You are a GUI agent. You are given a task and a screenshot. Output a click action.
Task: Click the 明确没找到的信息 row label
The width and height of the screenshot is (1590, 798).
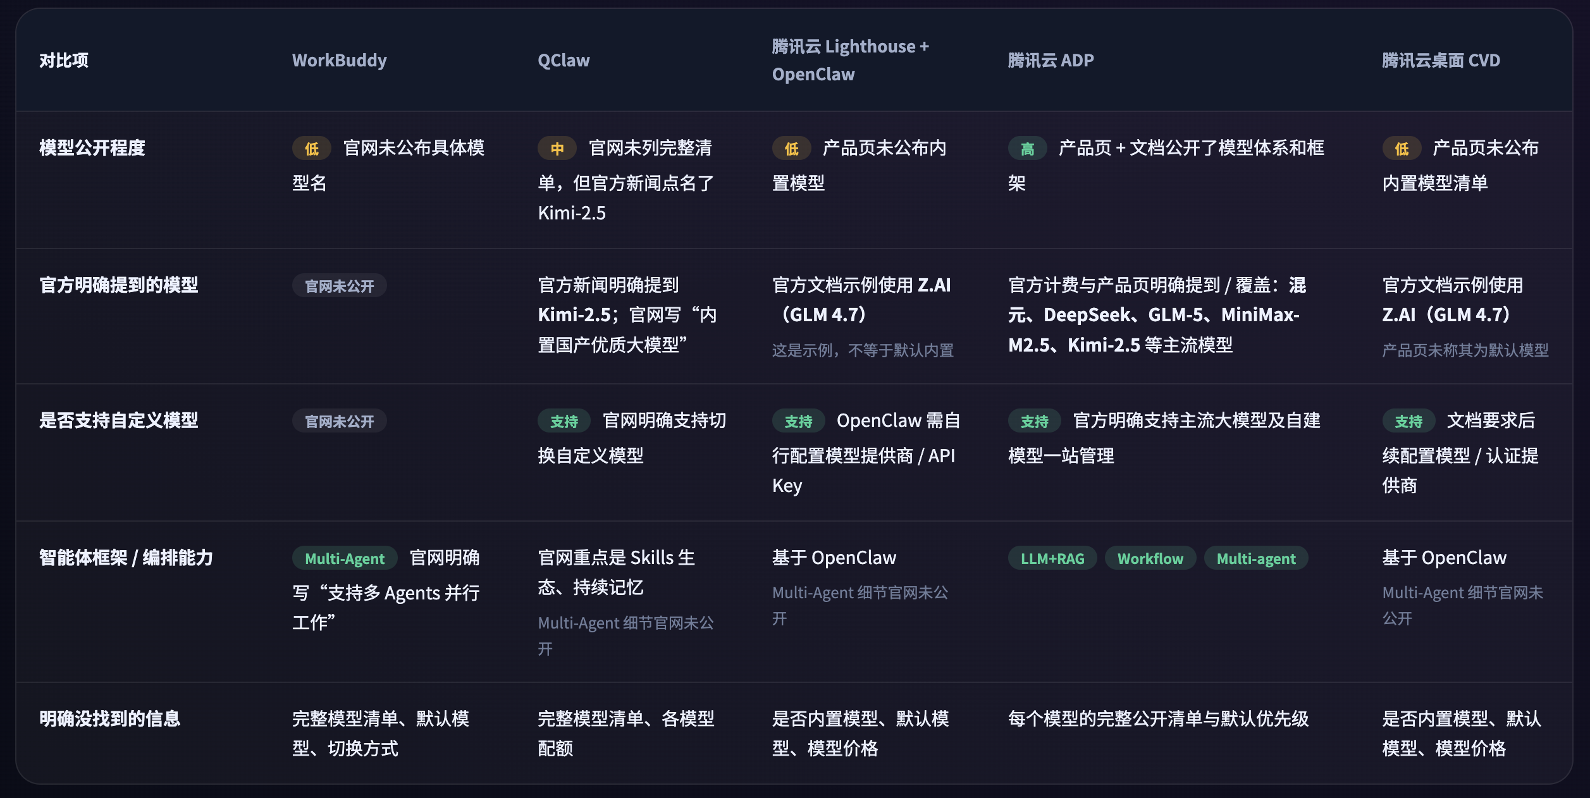coord(110,719)
